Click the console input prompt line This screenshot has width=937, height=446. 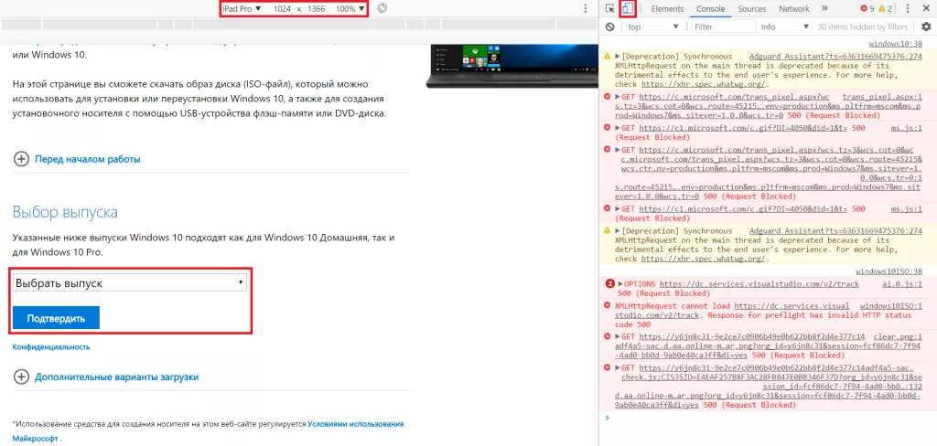(768, 418)
